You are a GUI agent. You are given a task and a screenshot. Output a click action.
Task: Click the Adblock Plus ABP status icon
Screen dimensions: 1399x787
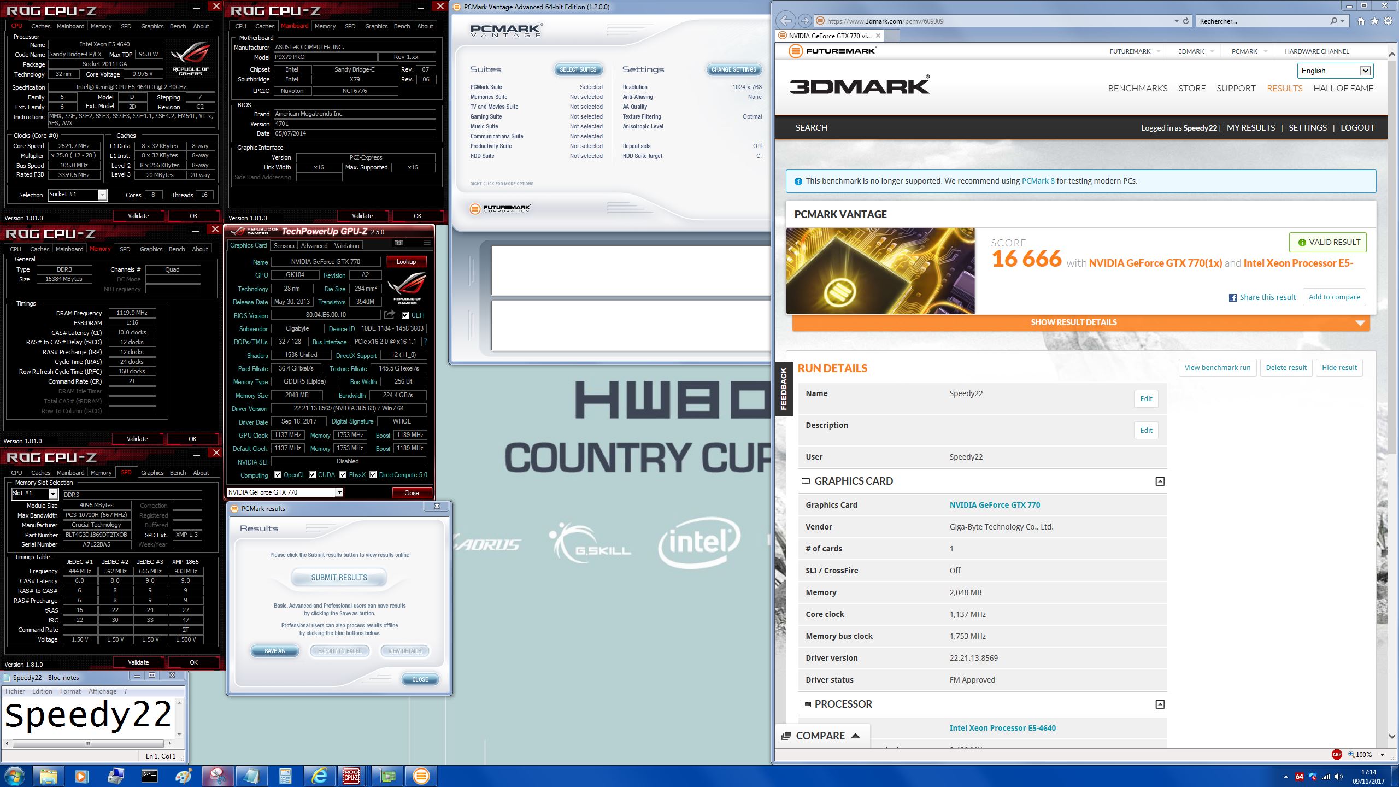point(1337,754)
